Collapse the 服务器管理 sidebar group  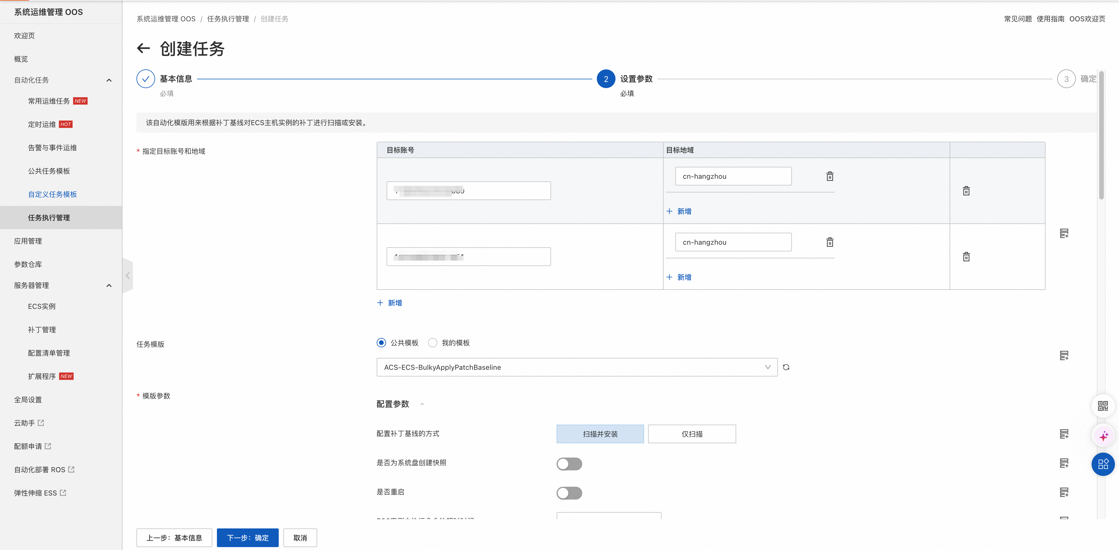click(109, 285)
